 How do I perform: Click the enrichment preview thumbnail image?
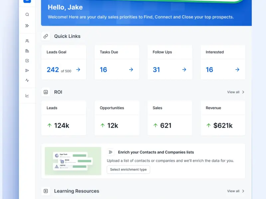(x=73, y=161)
